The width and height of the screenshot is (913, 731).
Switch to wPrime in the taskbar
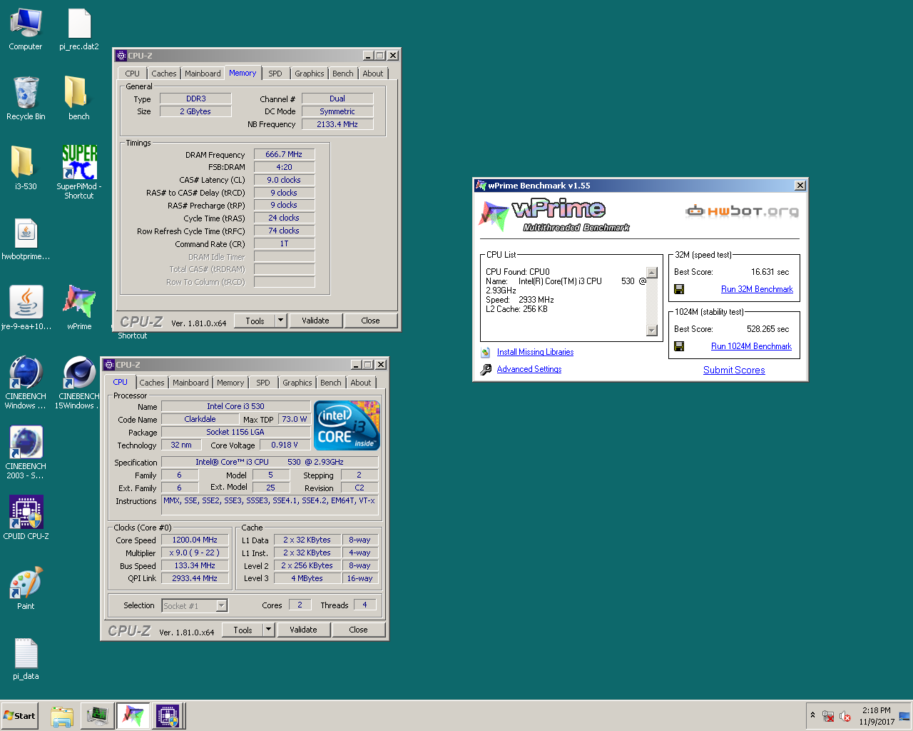(x=133, y=716)
